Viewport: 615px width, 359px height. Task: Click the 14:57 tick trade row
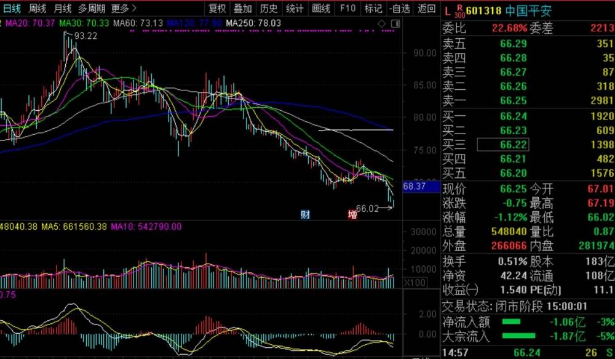pos(528,352)
